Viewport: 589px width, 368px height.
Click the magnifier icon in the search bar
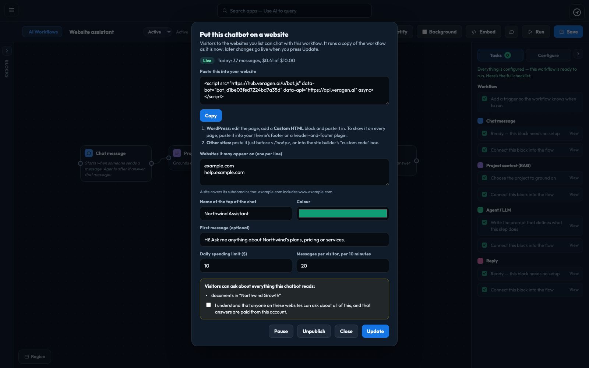point(225,11)
